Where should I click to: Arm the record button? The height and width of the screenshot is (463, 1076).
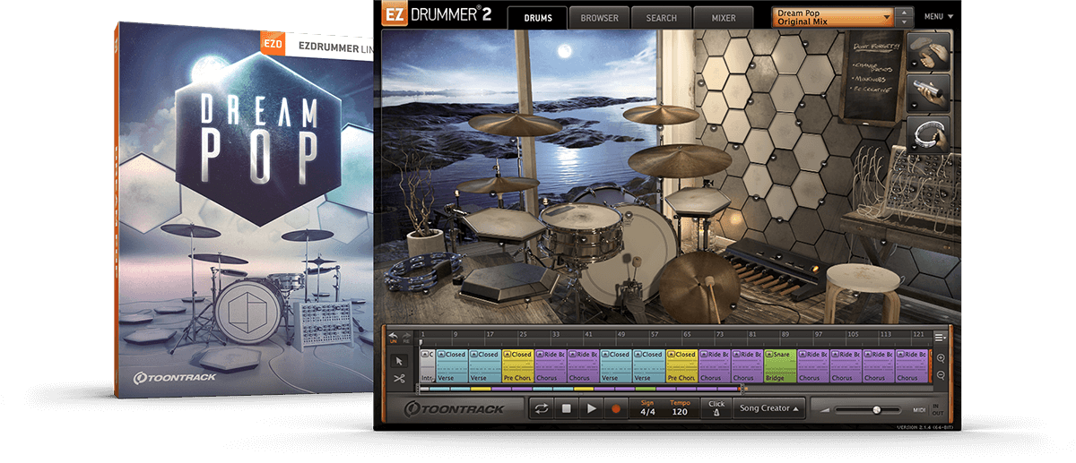615,408
